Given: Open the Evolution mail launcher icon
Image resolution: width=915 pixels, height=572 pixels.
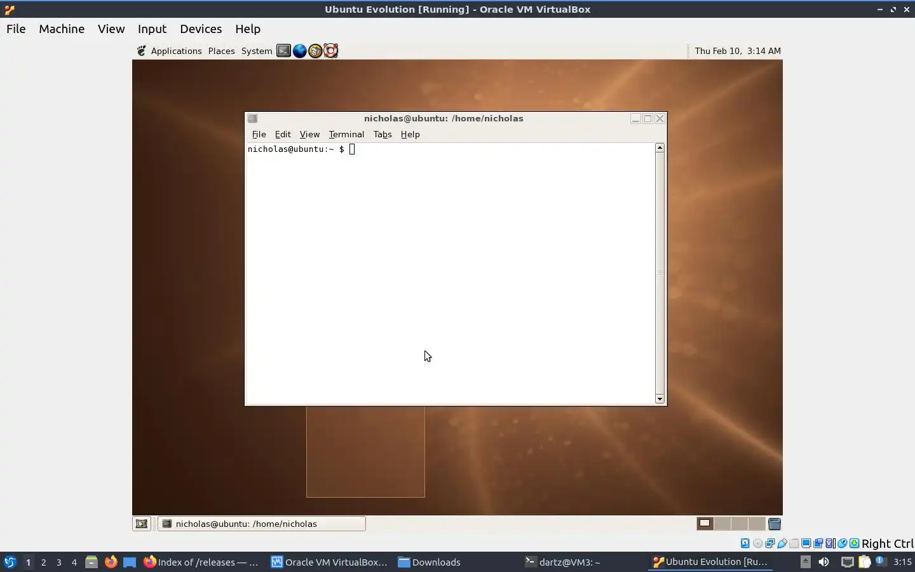Looking at the screenshot, I should tap(315, 51).
